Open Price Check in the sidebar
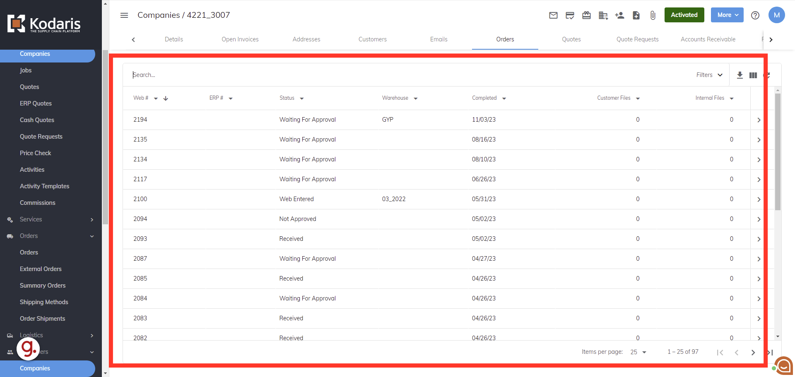The image size is (795, 377). click(35, 153)
